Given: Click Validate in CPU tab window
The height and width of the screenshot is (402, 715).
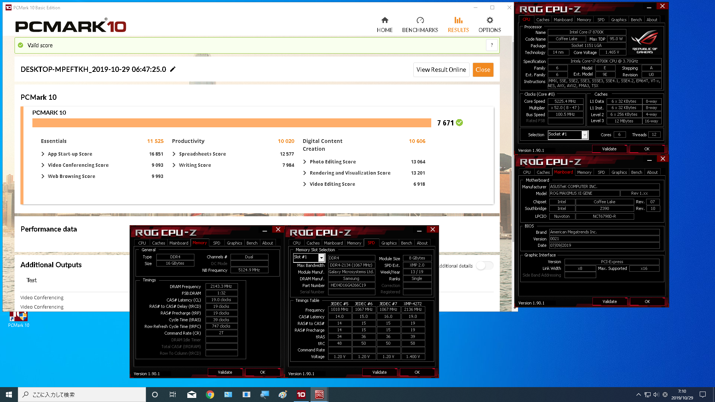Looking at the screenshot, I should click(609, 149).
